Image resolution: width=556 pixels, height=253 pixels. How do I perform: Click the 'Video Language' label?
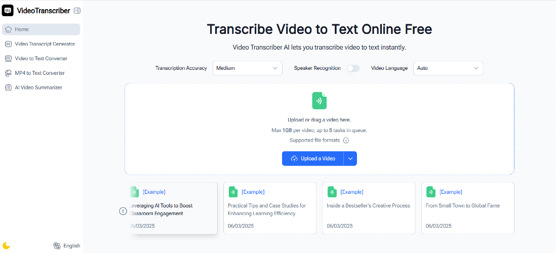[x=389, y=68]
